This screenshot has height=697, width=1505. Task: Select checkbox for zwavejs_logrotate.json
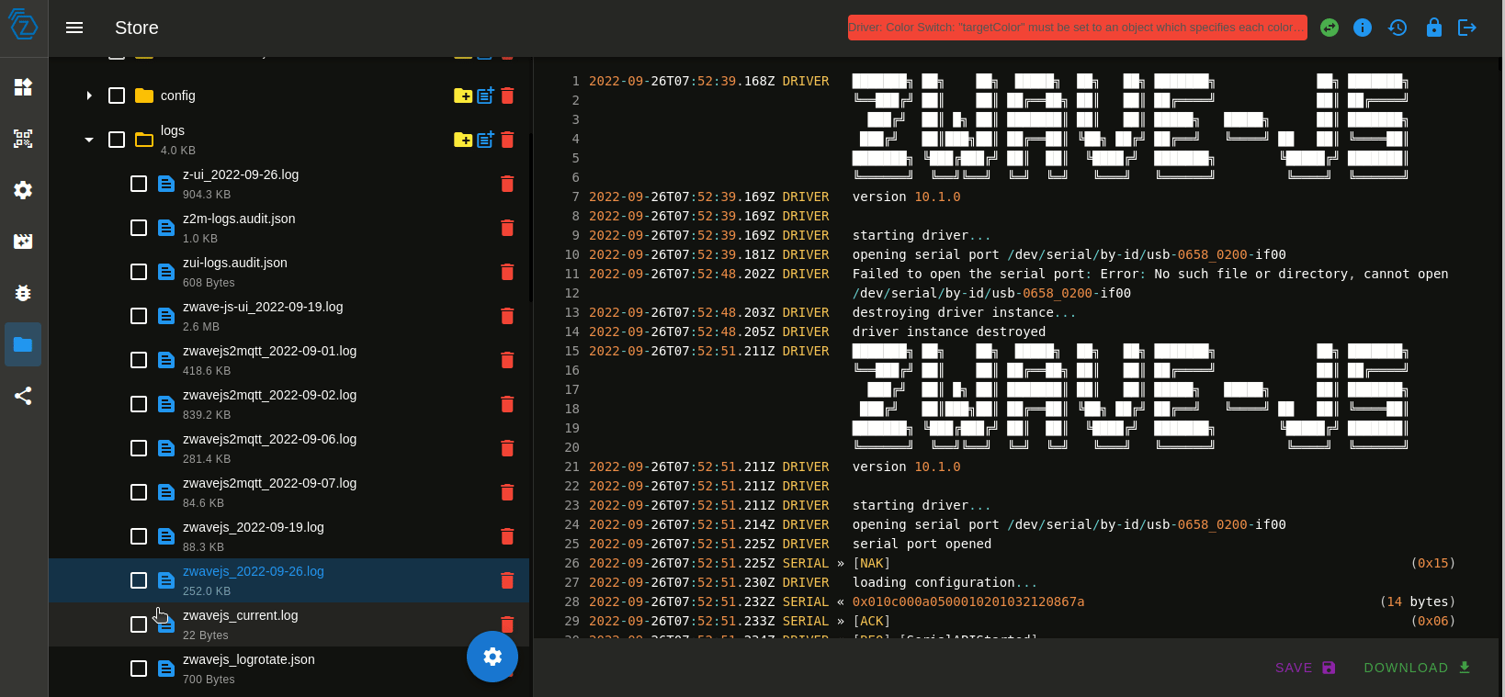[139, 669]
